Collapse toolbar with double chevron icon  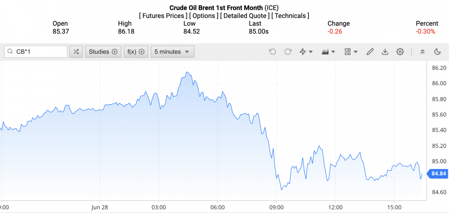pyautogui.click(x=422, y=52)
